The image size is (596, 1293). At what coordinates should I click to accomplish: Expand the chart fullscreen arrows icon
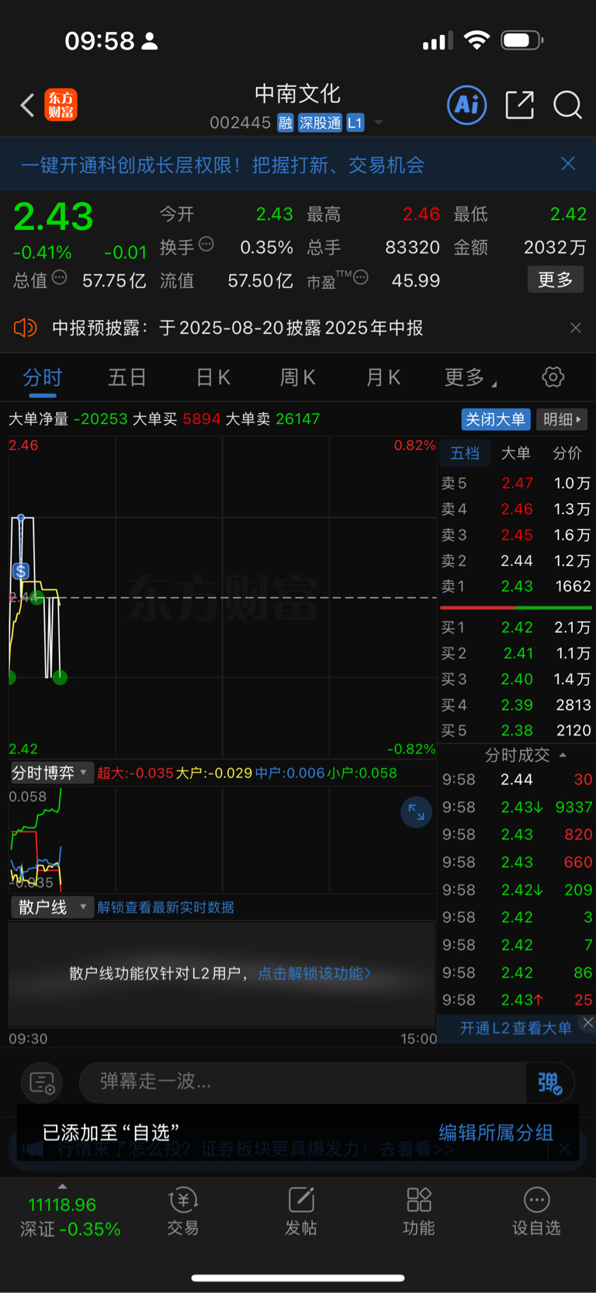(x=416, y=812)
